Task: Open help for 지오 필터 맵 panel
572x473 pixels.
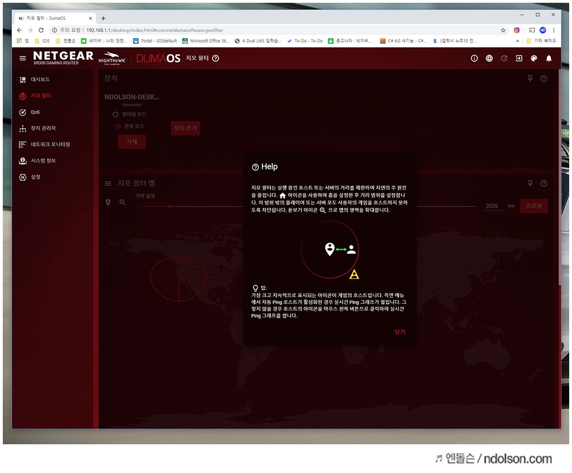Action: click(544, 183)
